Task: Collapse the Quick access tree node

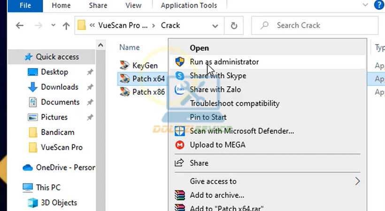Action: 16,57
